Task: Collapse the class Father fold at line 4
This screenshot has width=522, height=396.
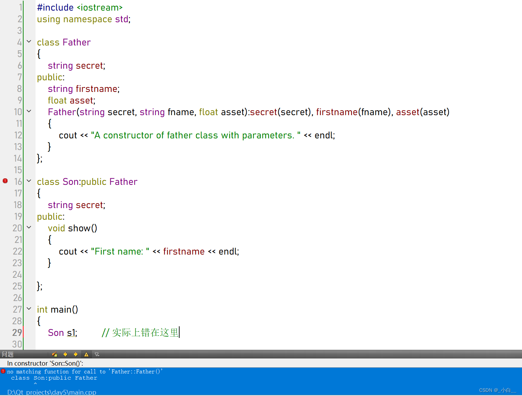Action: [29, 41]
